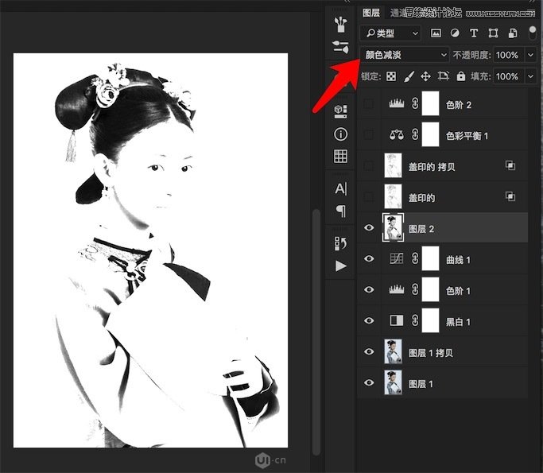Show the hidden 色阶 2 layer
543x473 pixels.
369,103
